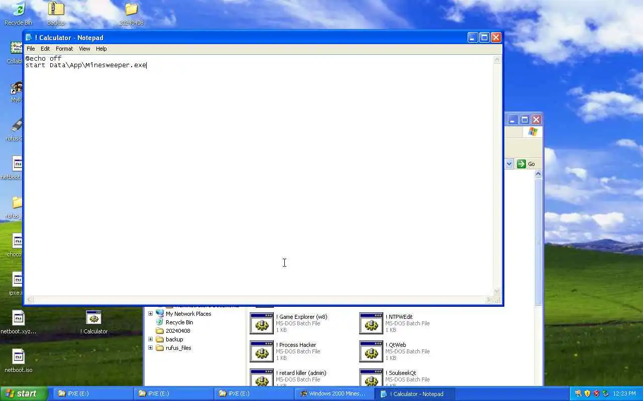Select the Recycle Bin desktop icon

click(x=18, y=14)
